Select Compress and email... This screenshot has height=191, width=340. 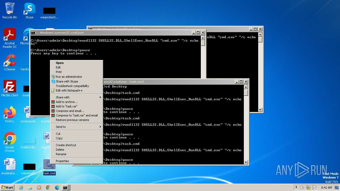(76, 111)
